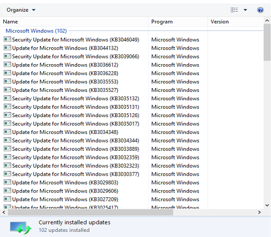
Task: Click the icon beside Update KB3029803
Action: pyautogui.click(x=8, y=182)
